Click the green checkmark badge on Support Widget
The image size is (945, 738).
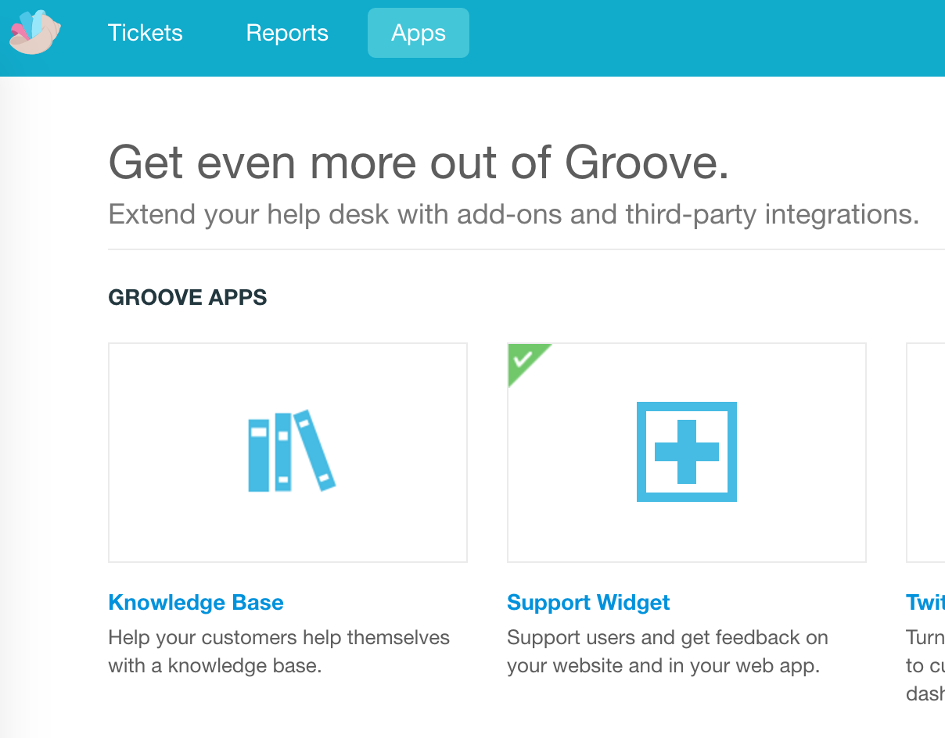pos(523,360)
